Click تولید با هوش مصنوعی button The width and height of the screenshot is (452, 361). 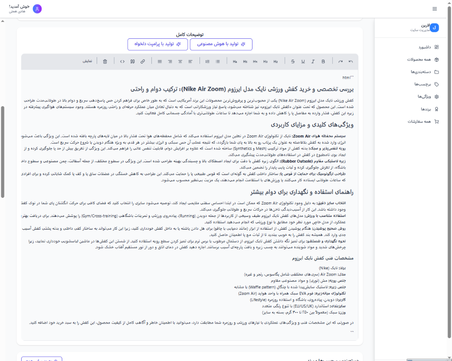point(221,45)
